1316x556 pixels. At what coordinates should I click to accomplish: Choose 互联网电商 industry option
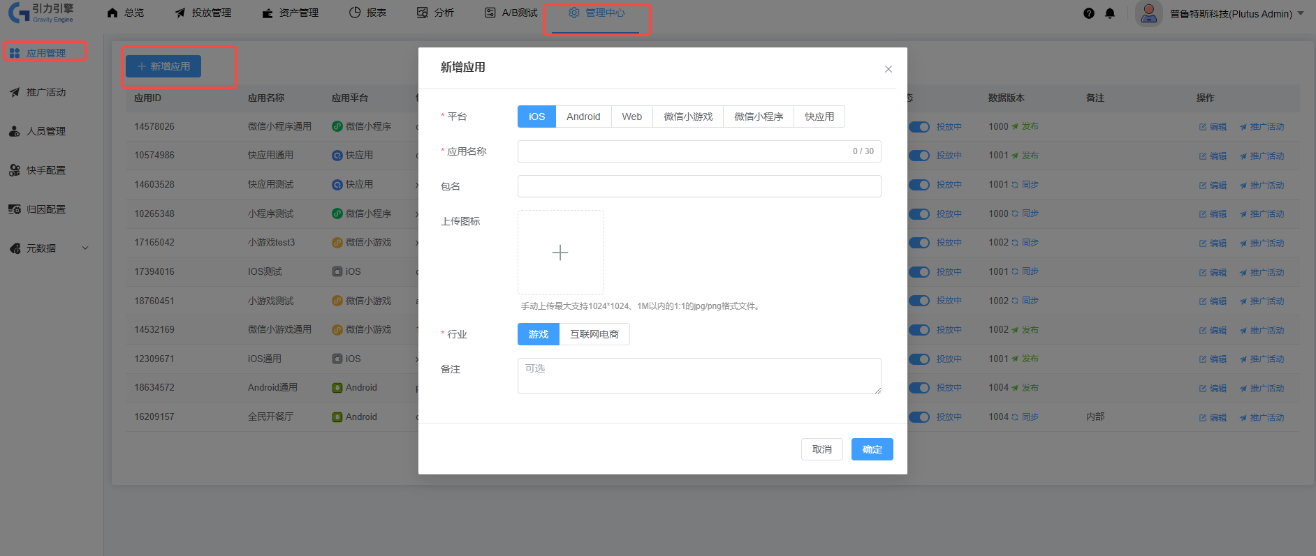pyautogui.click(x=594, y=334)
